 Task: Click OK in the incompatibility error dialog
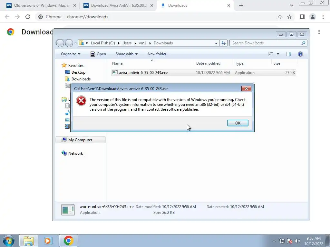point(238,123)
